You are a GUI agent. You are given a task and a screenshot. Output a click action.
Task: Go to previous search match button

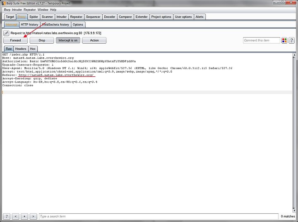click(x=15, y=216)
